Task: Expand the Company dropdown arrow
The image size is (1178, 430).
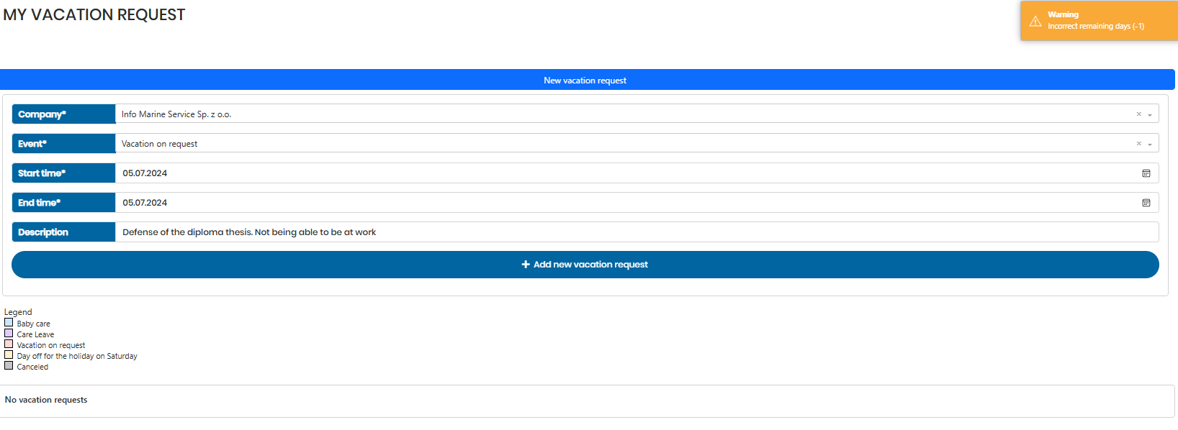Action: coord(1150,115)
